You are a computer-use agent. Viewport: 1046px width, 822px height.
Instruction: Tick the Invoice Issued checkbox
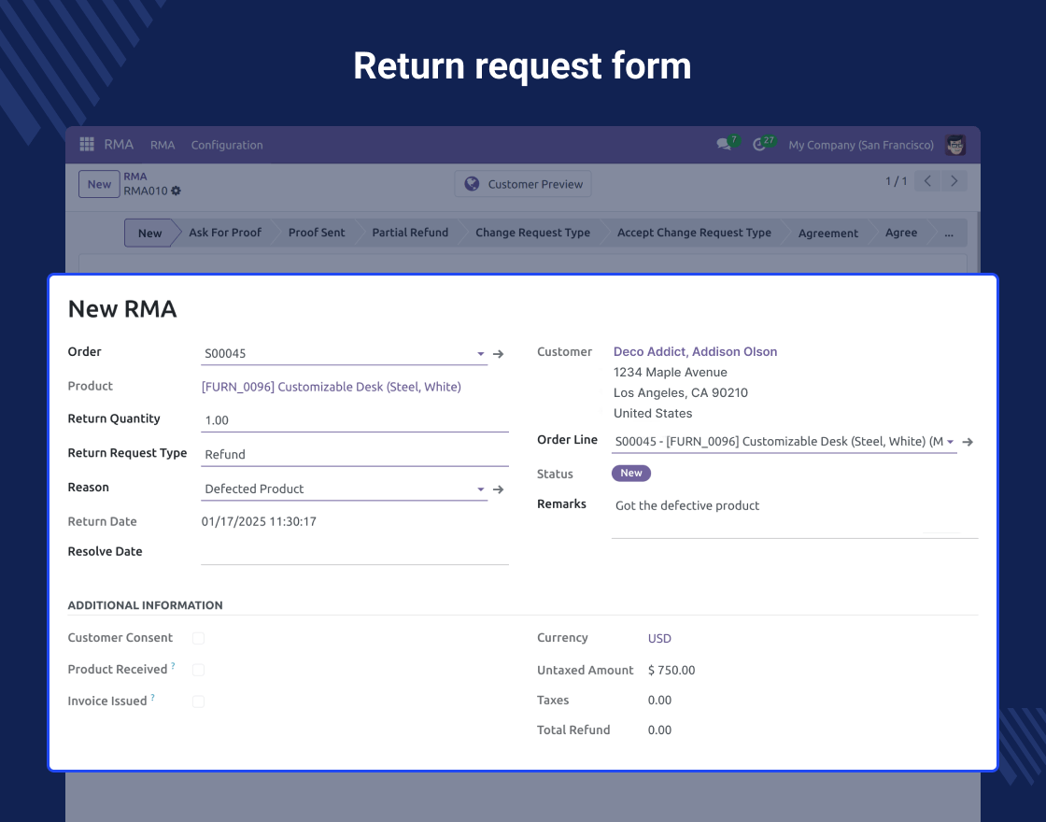[x=198, y=702]
